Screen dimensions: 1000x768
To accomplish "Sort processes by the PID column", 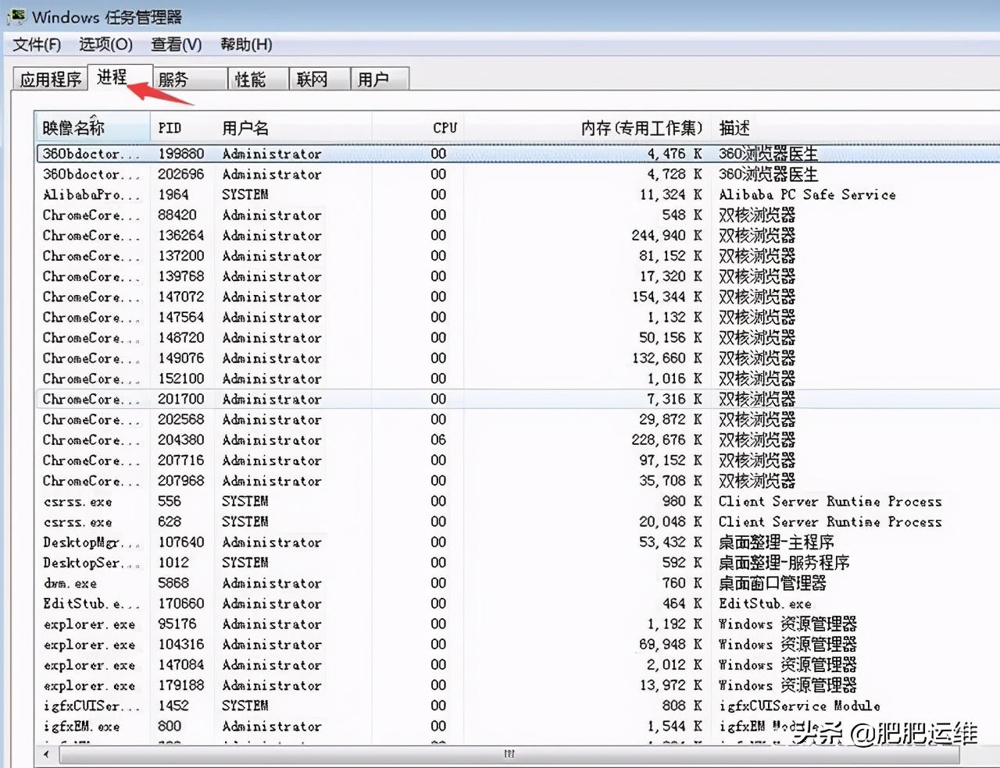I will click(x=170, y=127).
